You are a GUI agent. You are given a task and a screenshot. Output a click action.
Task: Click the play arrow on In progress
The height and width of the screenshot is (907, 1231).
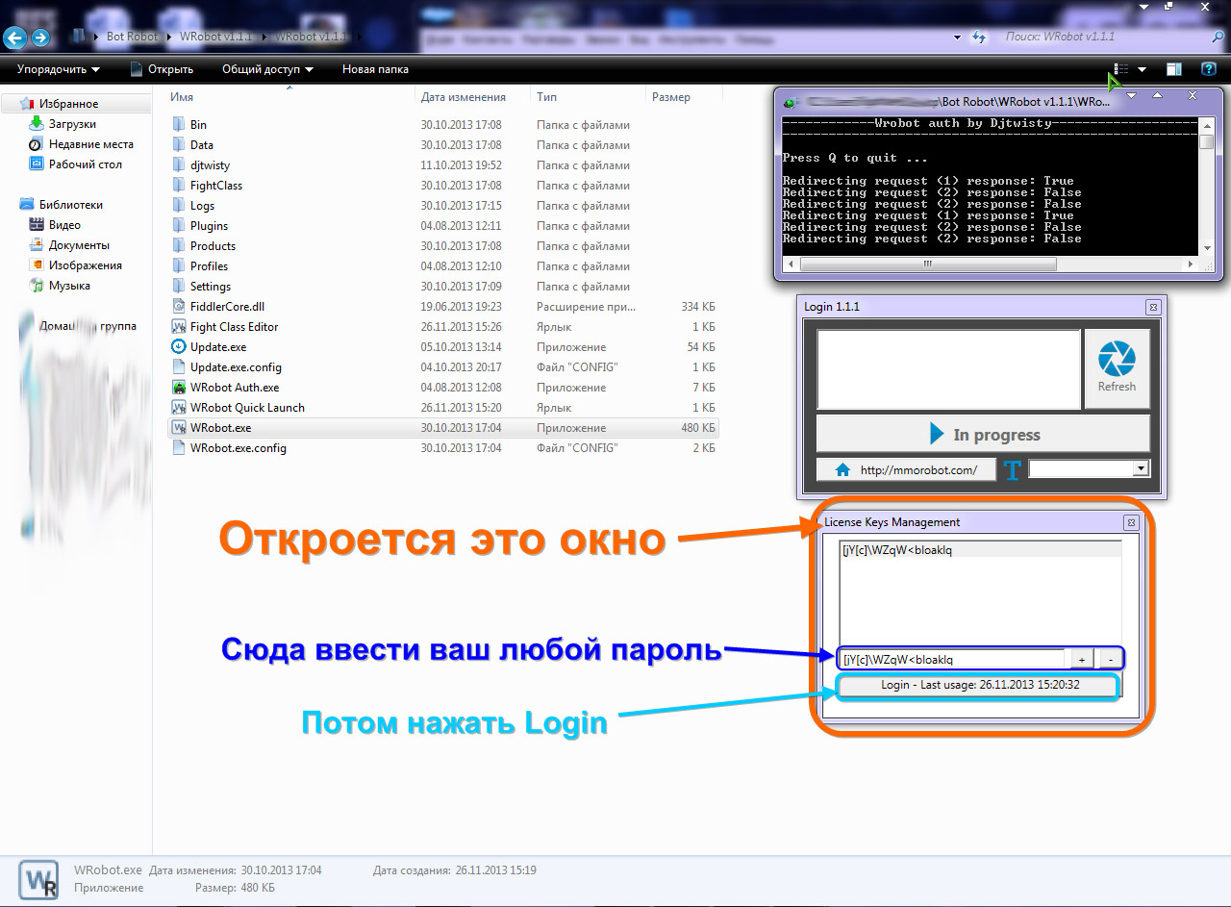click(937, 434)
